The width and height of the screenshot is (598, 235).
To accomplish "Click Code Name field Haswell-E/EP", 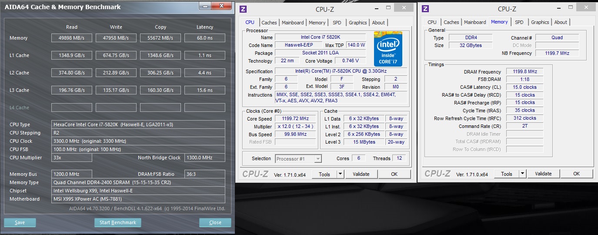I will (298, 45).
